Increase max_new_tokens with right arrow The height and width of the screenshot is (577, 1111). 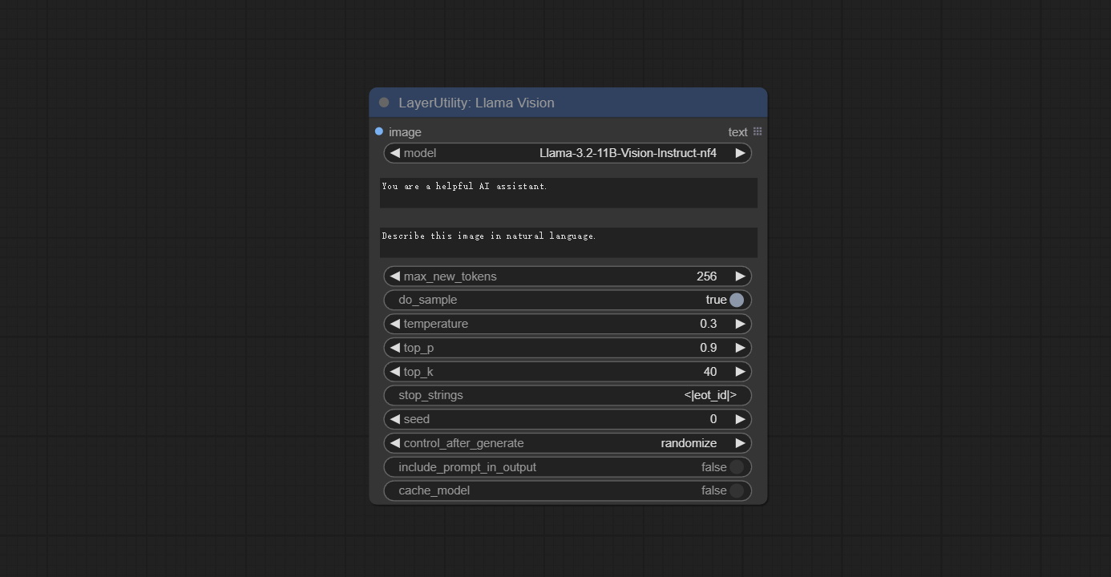[x=740, y=276]
